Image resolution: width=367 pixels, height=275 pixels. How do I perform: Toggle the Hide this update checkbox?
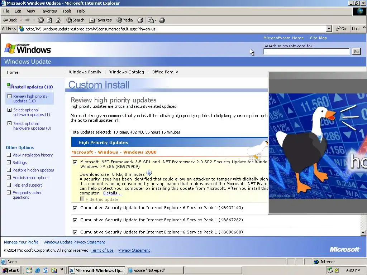(82, 199)
